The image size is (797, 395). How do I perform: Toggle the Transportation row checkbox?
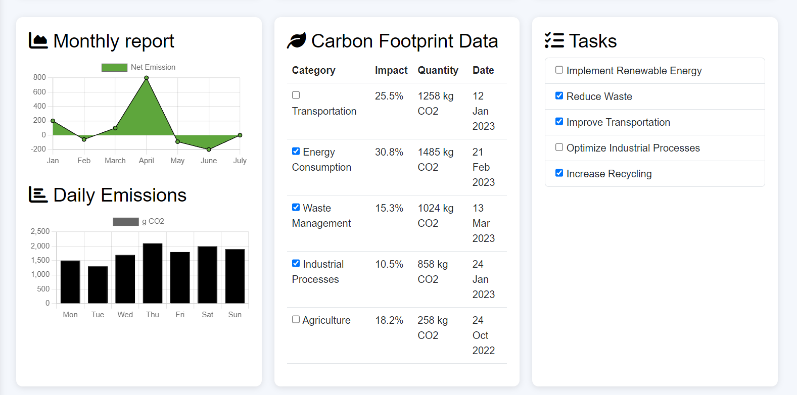[x=296, y=95]
